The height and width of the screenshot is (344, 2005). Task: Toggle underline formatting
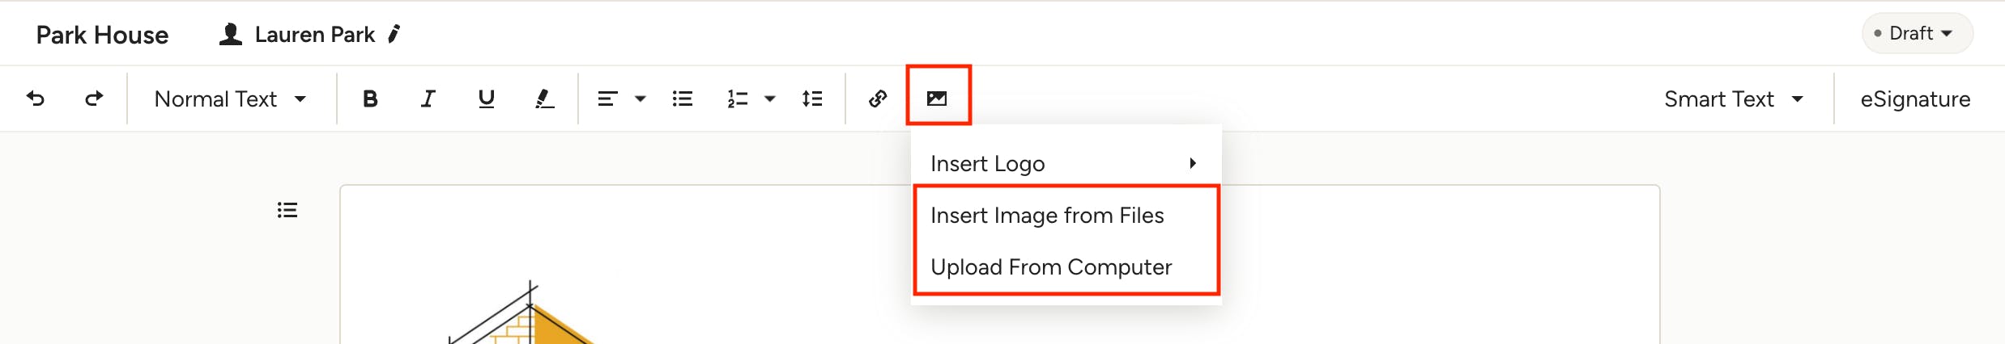pyautogui.click(x=486, y=99)
